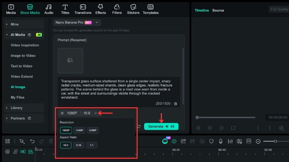Viewport: 289px width, 162px height.
Task: Expand the Mine section
Action: pos(24,24)
